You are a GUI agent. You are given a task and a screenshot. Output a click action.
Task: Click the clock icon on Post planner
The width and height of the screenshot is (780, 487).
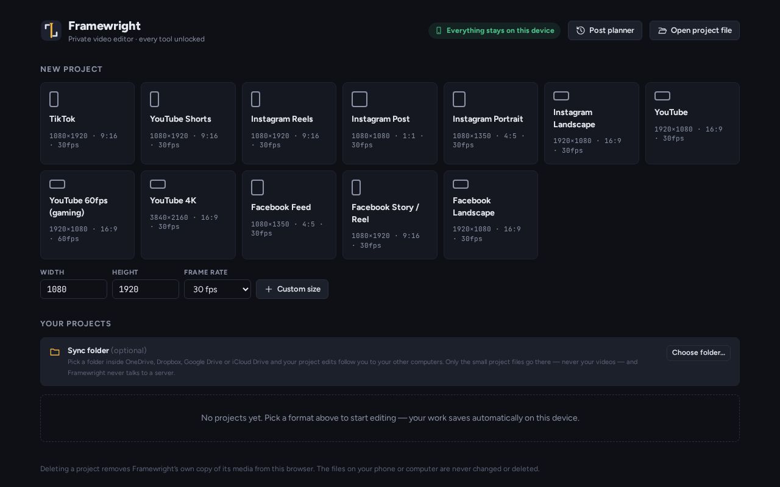pyautogui.click(x=581, y=30)
